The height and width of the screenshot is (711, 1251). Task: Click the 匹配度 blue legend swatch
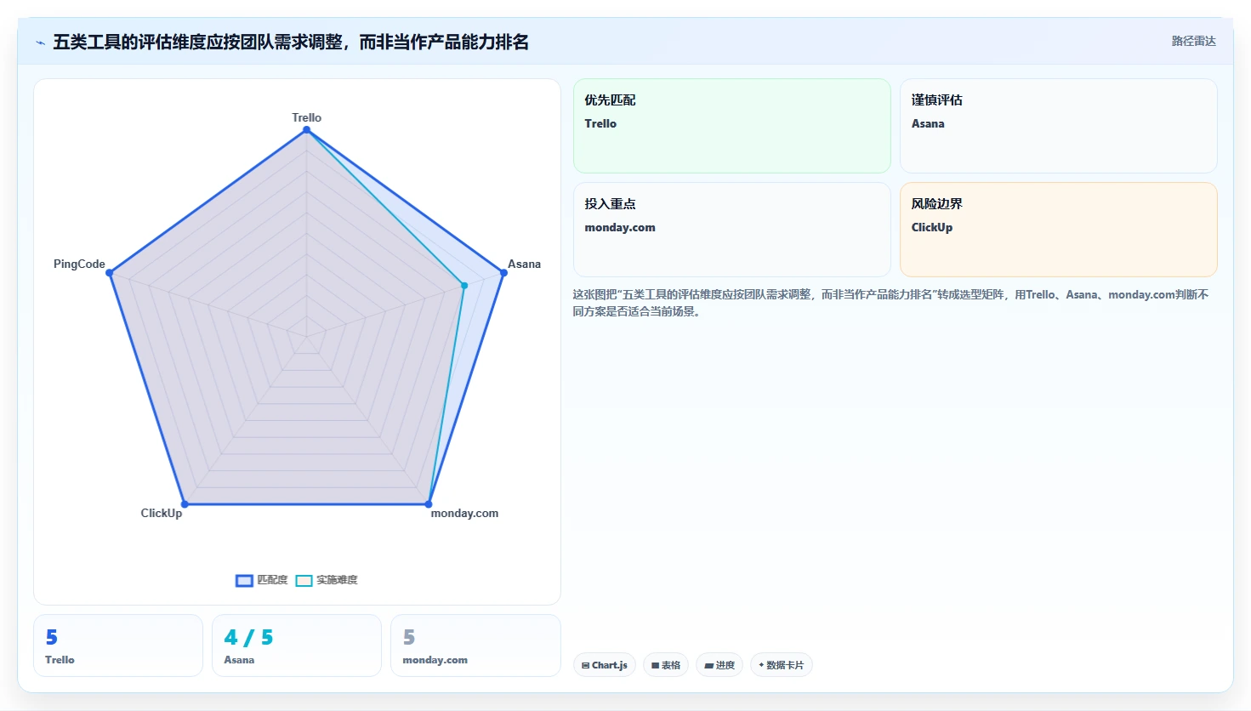(x=244, y=581)
